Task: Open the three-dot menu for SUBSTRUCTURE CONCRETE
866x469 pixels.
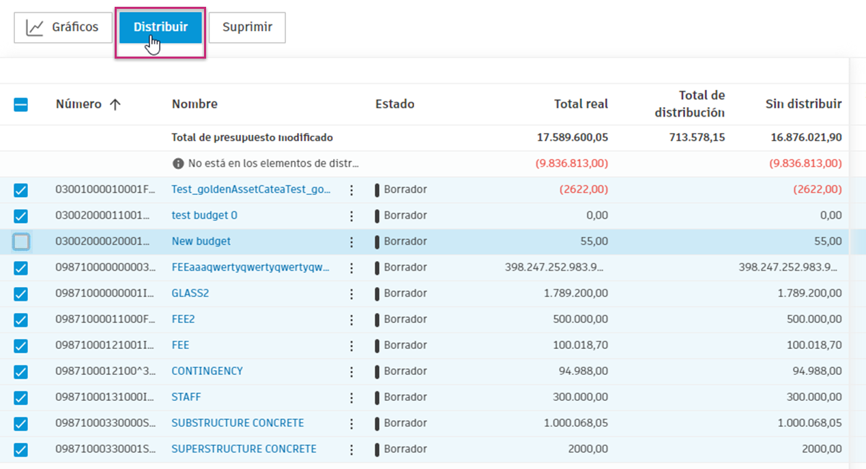Action: (351, 423)
